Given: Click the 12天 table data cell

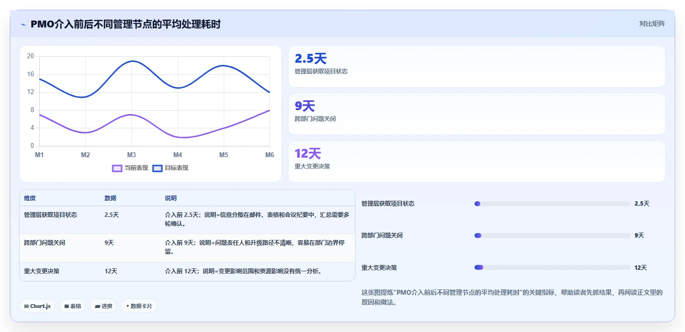Looking at the screenshot, I should click(x=111, y=271).
